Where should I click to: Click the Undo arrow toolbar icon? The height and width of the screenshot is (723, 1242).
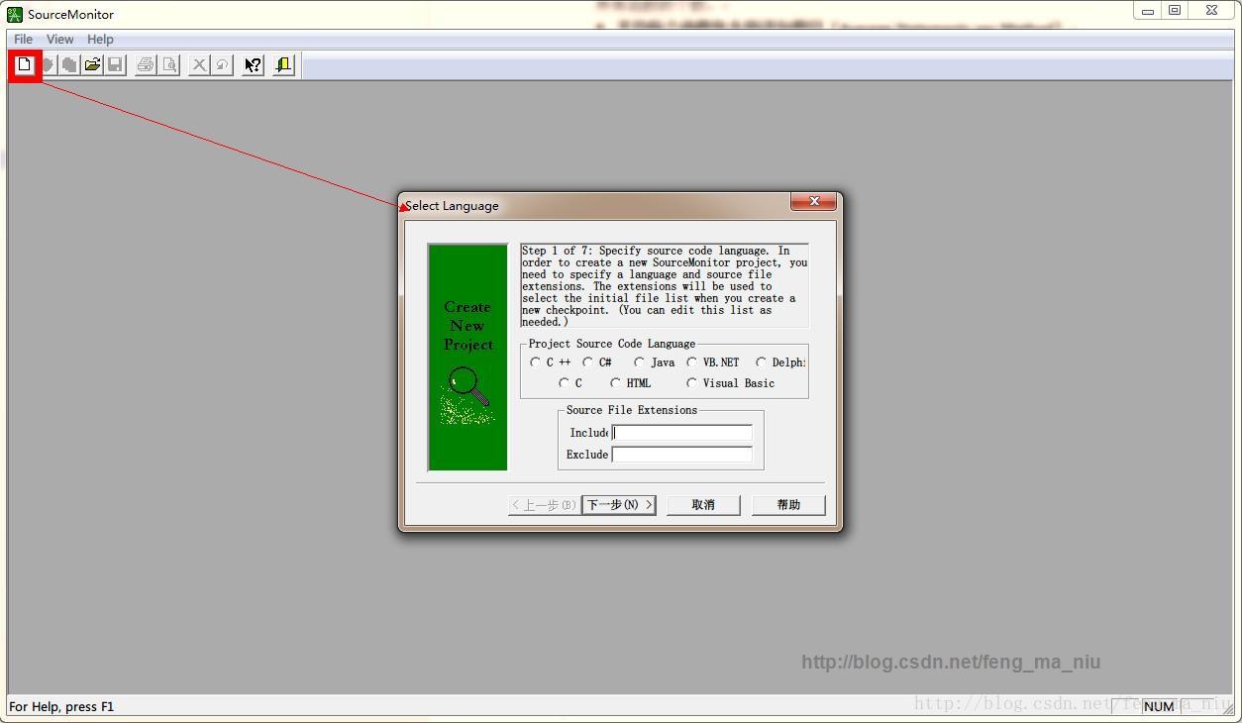tap(222, 65)
